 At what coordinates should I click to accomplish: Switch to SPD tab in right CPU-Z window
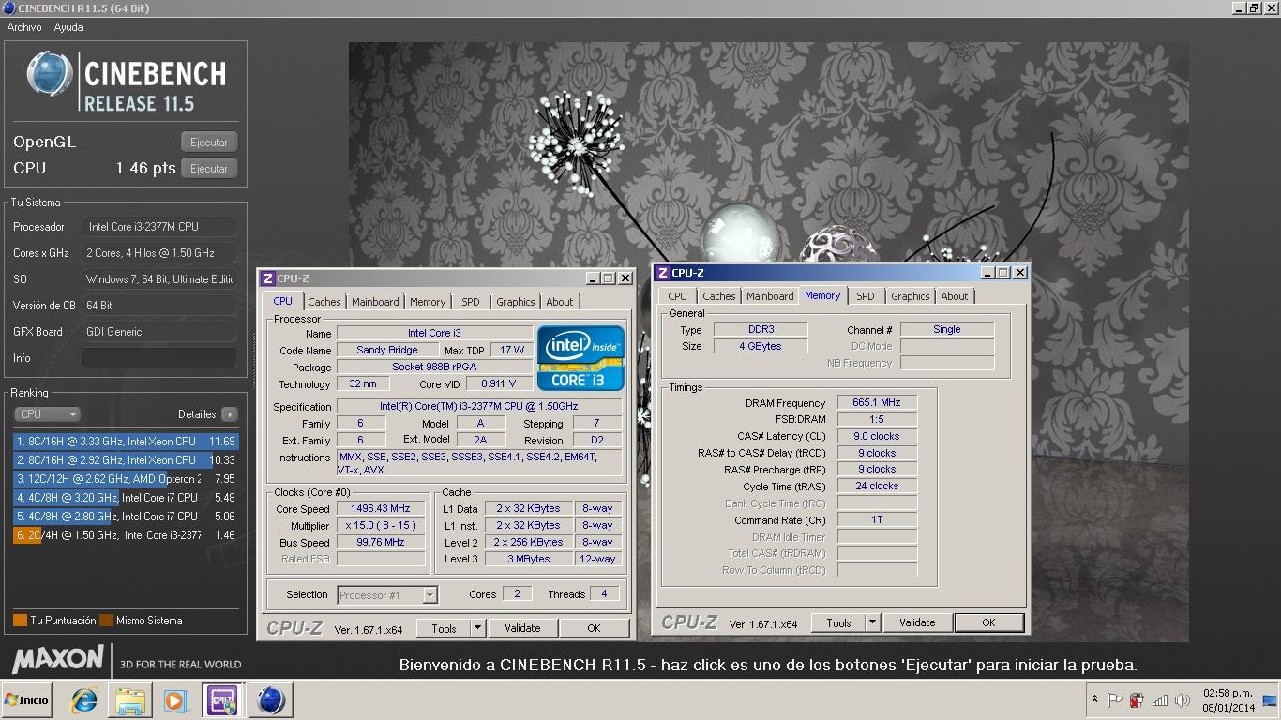866,296
